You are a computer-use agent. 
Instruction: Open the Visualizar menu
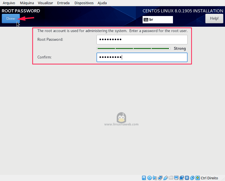click(45, 3)
